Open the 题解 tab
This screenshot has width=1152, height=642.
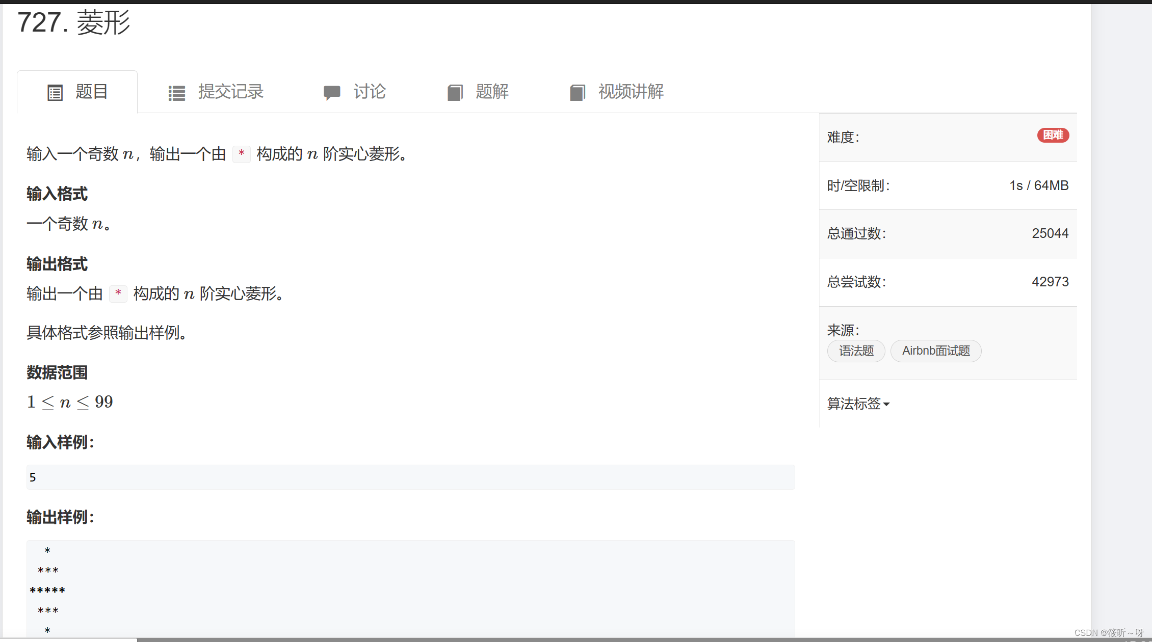click(x=492, y=92)
